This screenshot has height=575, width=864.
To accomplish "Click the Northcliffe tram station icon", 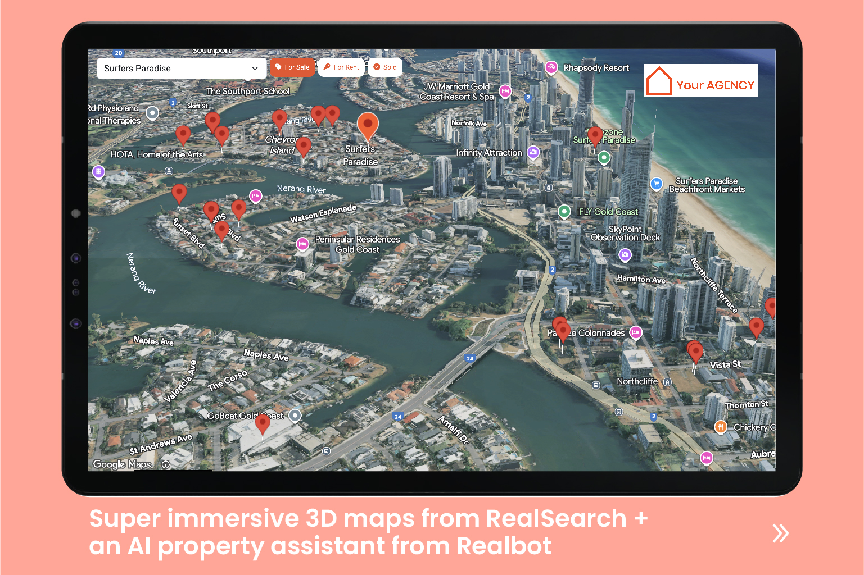I will pyautogui.click(x=667, y=382).
